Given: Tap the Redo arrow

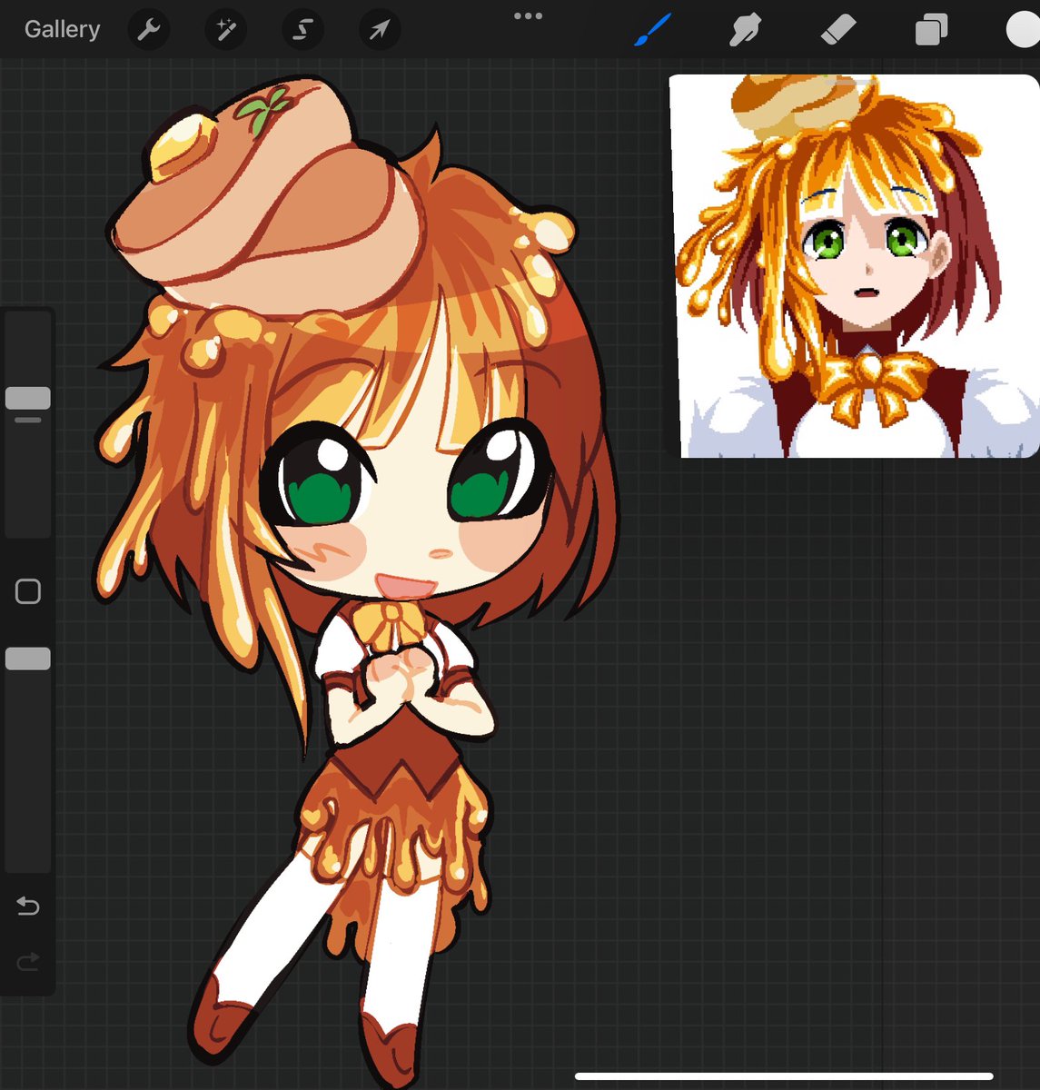Looking at the screenshot, I should (x=28, y=961).
